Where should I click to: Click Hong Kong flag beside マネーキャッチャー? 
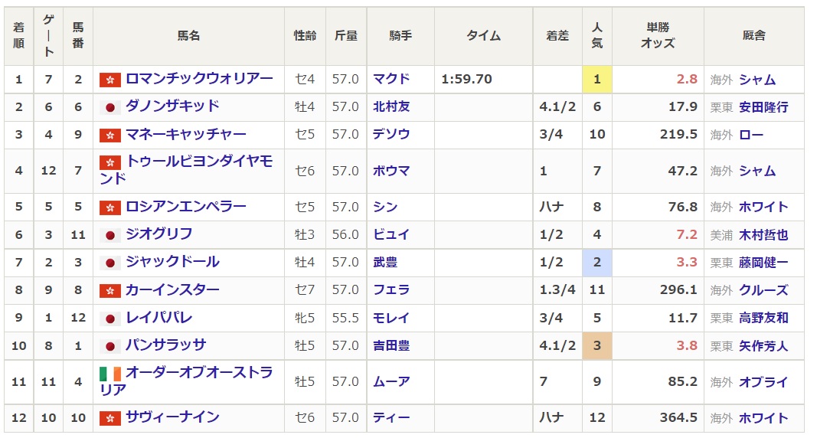coord(110,136)
